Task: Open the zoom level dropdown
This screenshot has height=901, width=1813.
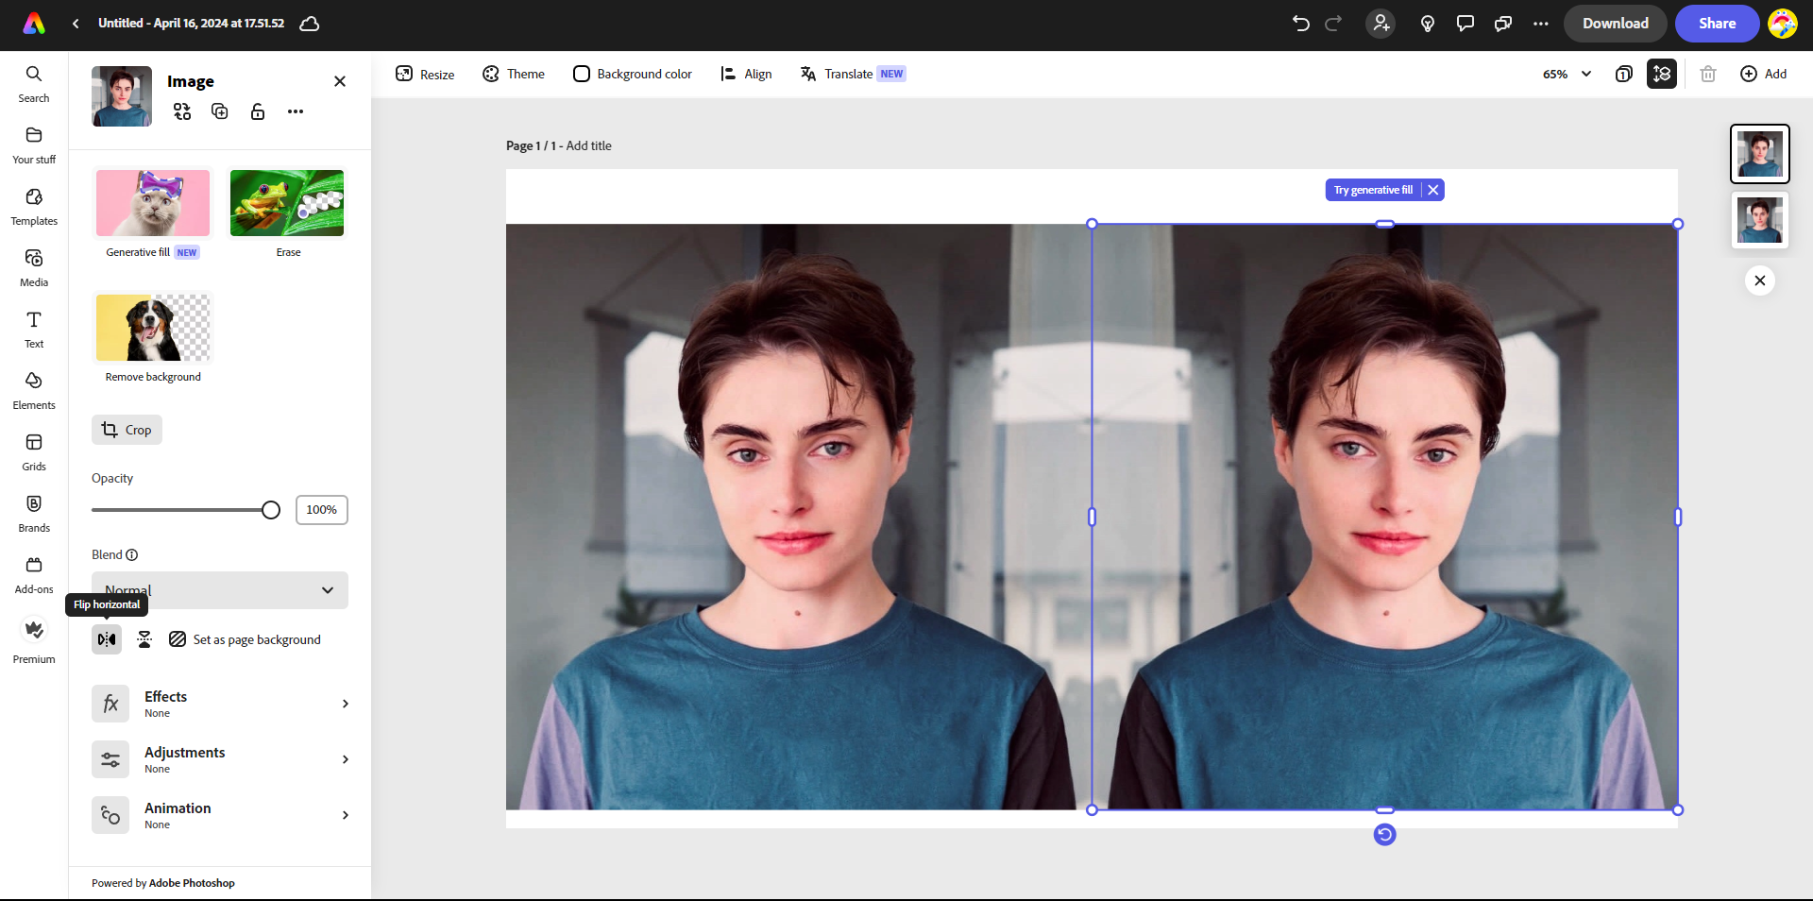Action: tap(1566, 74)
